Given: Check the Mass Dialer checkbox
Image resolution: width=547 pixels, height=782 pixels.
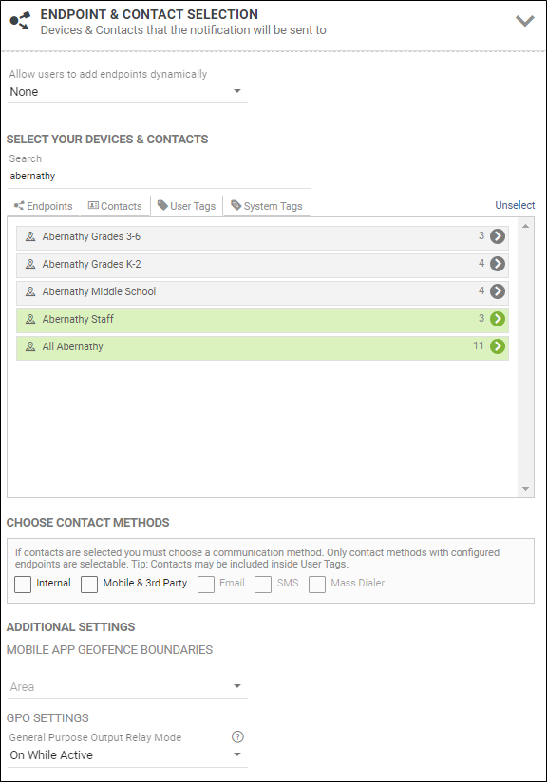Looking at the screenshot, I should [x=317, y=585].
